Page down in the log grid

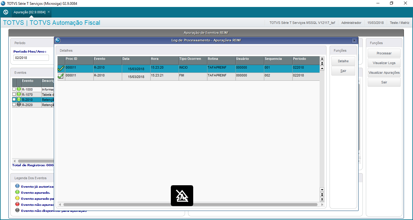coord(322,194)
